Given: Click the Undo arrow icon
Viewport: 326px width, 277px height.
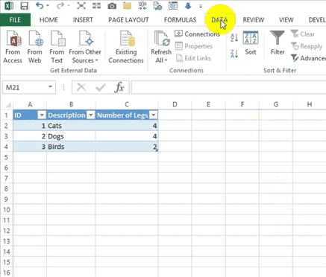Looking at the screenshot, I should pos(40,5).
